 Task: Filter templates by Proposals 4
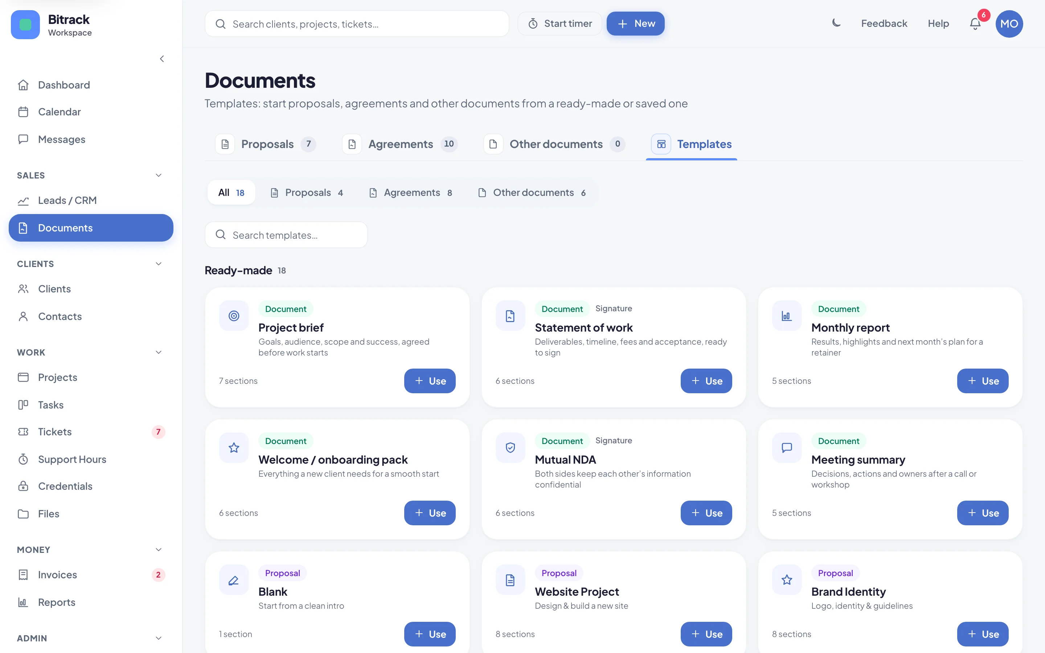(307, 193)
